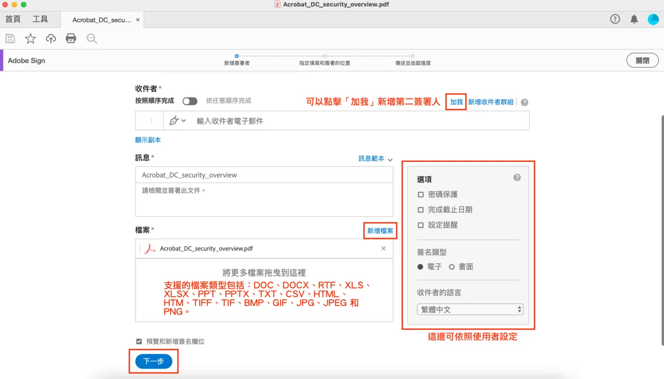
Task: Select 書面 signature type radio
Action: click(x=452, y=266)
